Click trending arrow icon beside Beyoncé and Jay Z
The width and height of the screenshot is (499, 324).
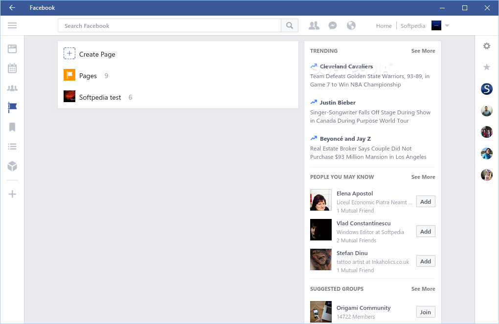[x=314, y=138]
